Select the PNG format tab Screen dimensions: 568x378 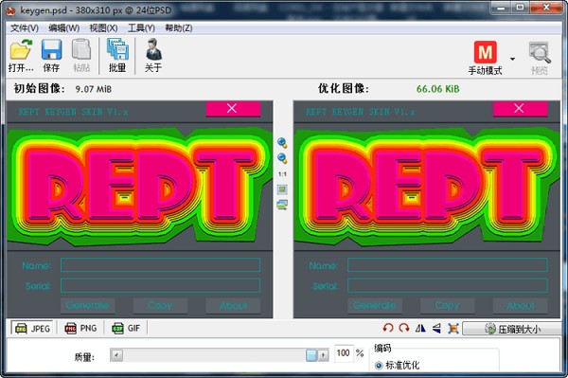pyautogui.click(x=80, y=329)
